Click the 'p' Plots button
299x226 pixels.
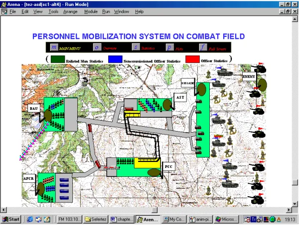[x=169, y=47]
